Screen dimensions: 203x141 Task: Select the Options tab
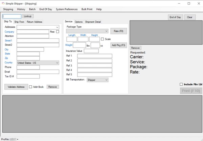78,22
